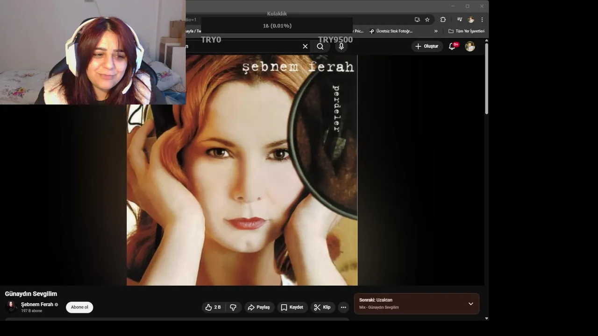The height and width of the screenshot is (336, 598).
Task: Expand the Sonraki: Uzaktan mix panel
Action: pos(470,304)
